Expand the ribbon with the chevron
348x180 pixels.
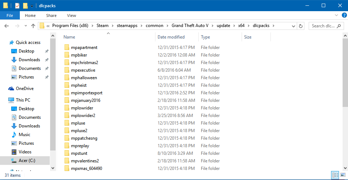click(336, 15)
